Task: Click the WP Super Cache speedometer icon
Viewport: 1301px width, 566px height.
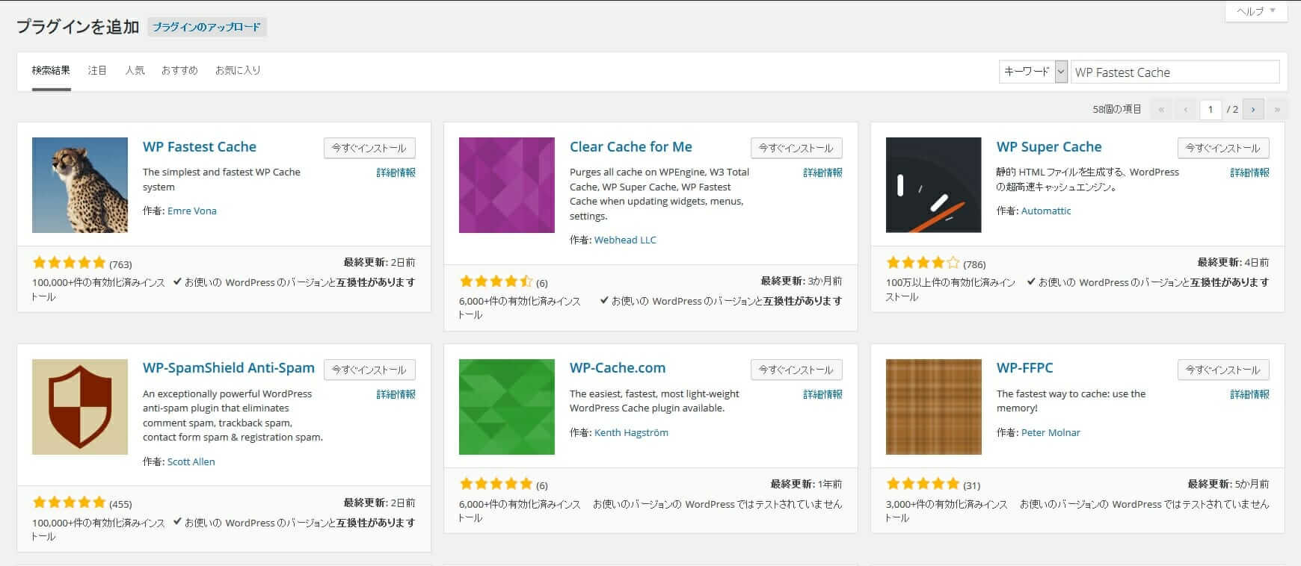Action: pos(934,185)
